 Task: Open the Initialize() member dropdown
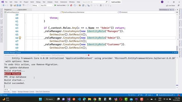147,12
